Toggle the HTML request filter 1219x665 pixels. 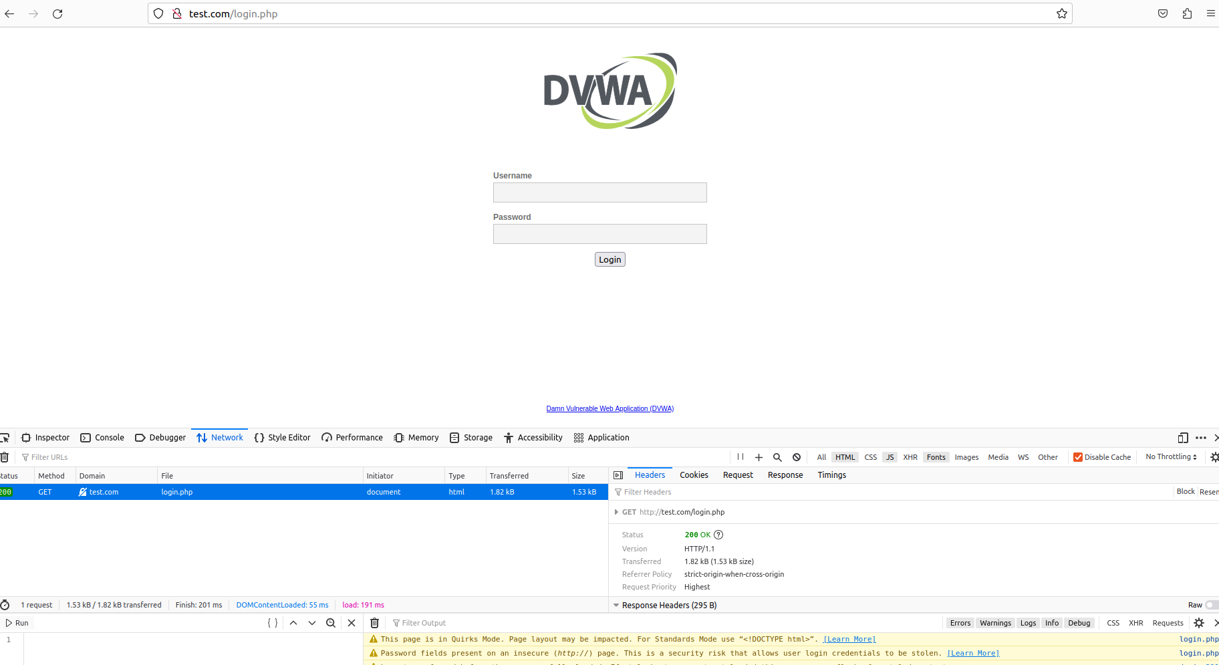tap(845, 457)
